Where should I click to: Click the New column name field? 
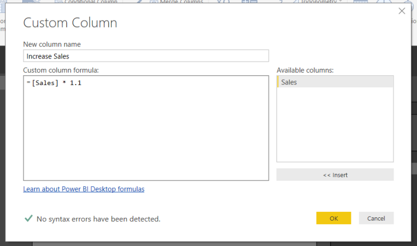coord(146,56)
